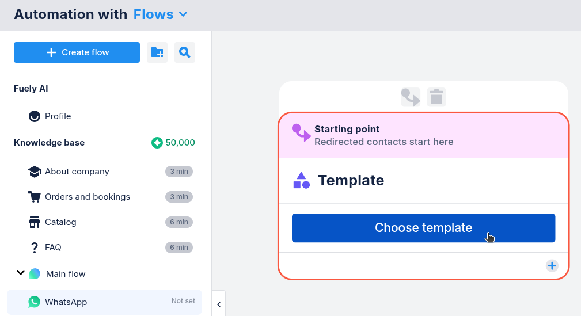The width and height of the screenshot is (581, 316).
Task: Open Orders and bookings item
Action: coord(87,197)
